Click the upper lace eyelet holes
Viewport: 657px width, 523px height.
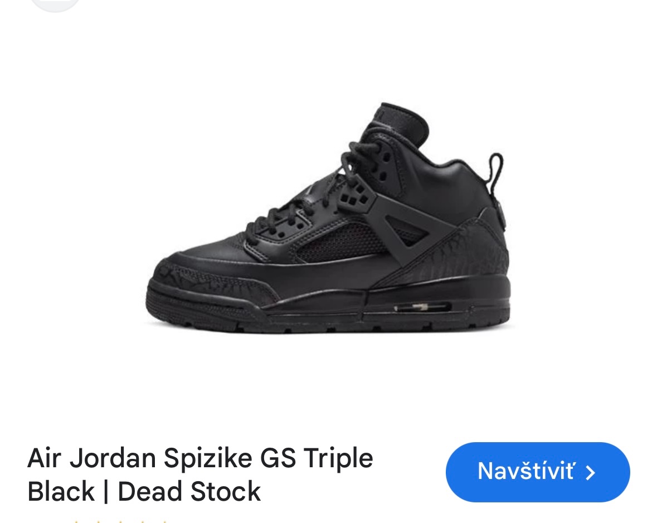point(383,166)
